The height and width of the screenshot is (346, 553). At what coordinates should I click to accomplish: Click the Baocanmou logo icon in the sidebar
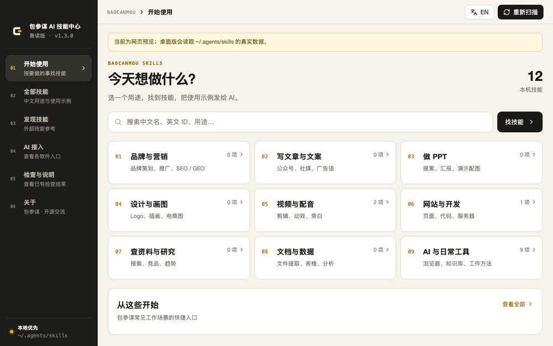pos(17,31)
